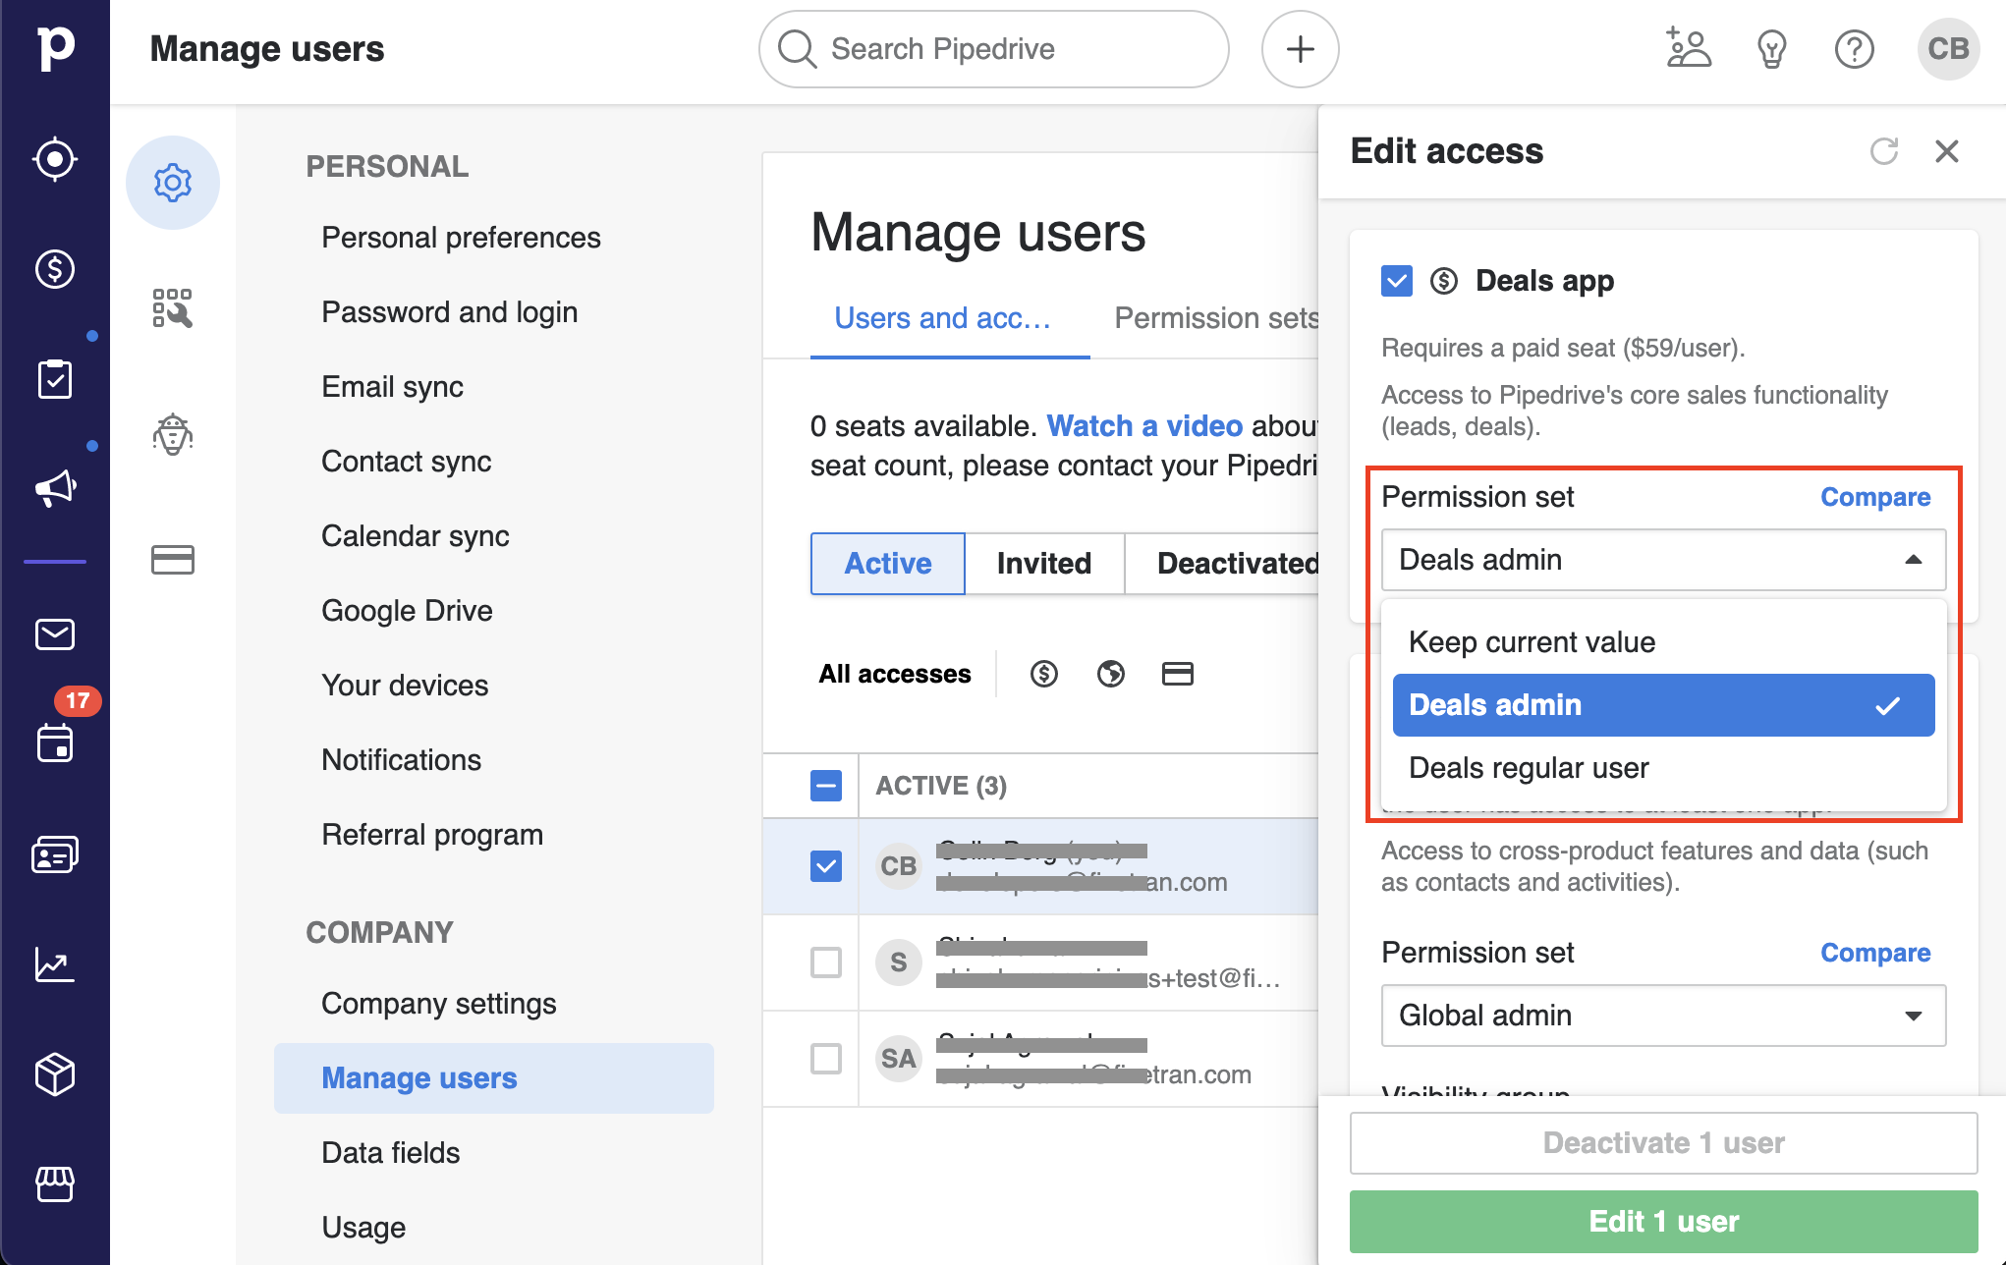
Task: Uncheck the CB user row checkbox
Action: (826, 866)
